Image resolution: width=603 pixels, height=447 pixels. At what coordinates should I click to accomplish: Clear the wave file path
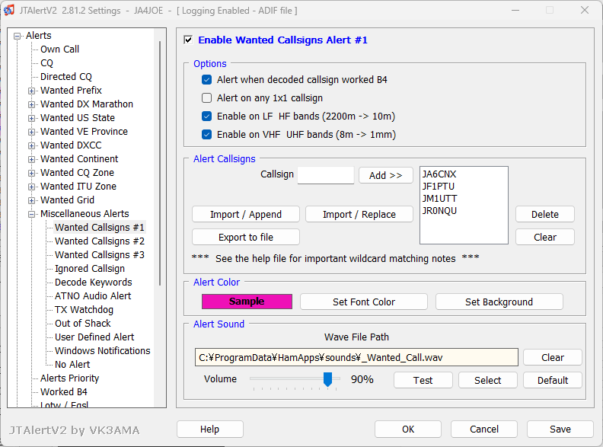(553, 357)
